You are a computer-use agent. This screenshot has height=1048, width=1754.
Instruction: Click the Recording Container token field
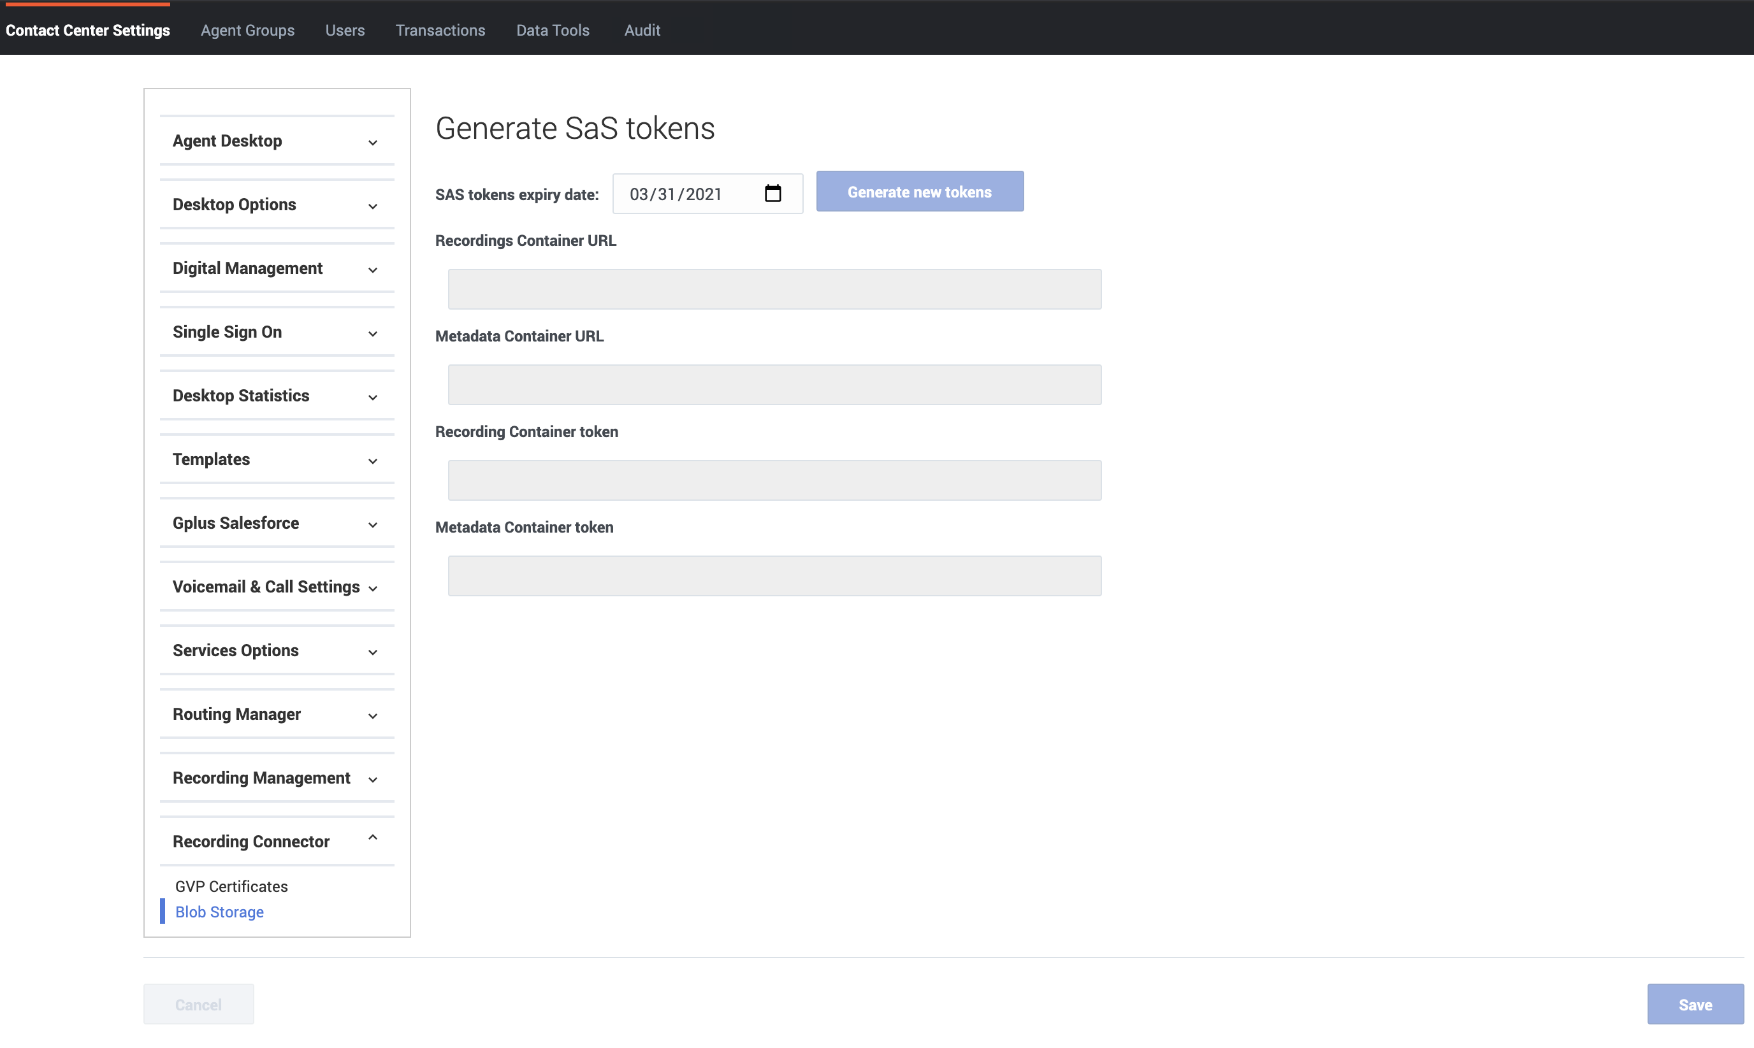(x=774, y=480)
